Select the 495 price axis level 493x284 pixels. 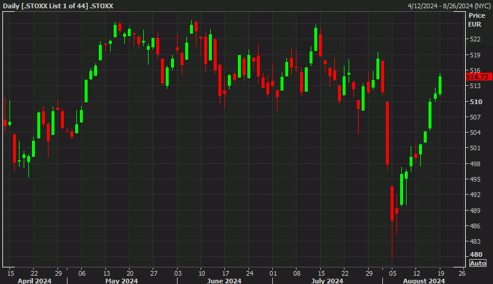pyautogui.click(x=475, y=179)
